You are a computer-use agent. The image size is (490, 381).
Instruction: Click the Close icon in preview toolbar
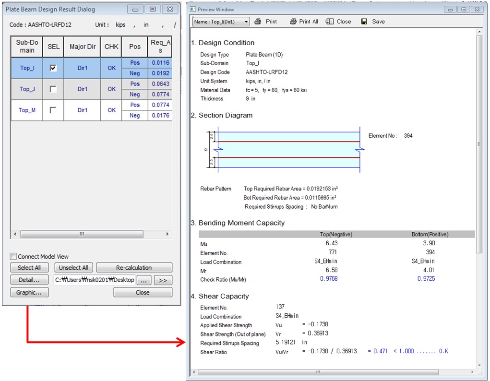tap(329, 22)
